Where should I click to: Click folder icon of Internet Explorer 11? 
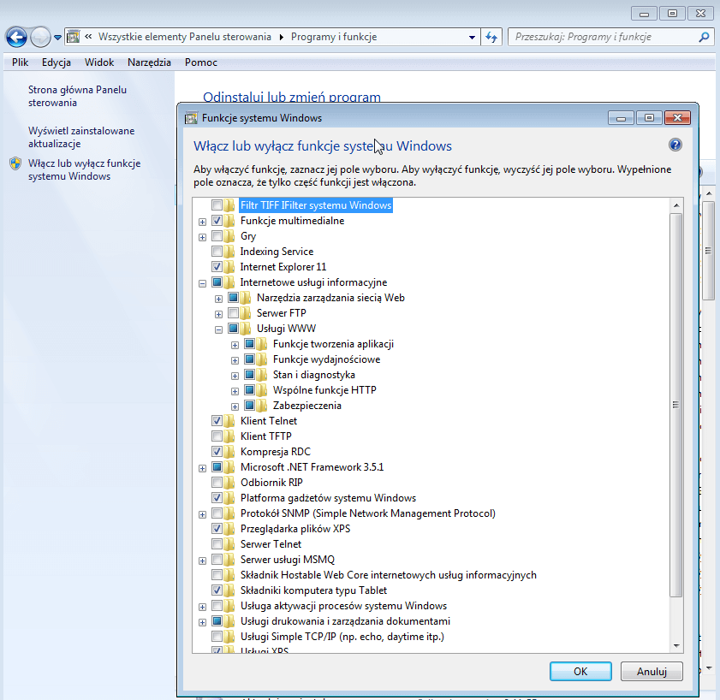229,267
